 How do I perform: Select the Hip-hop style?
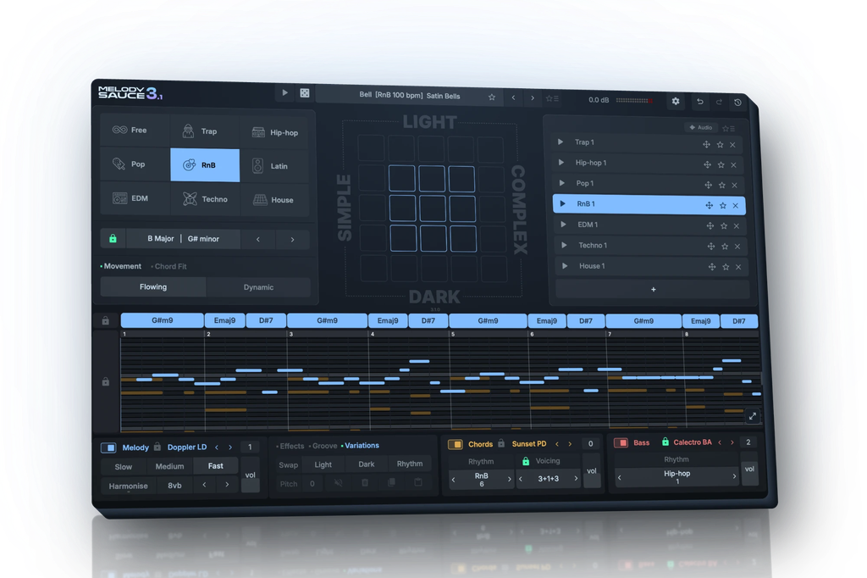pos(275,132)
